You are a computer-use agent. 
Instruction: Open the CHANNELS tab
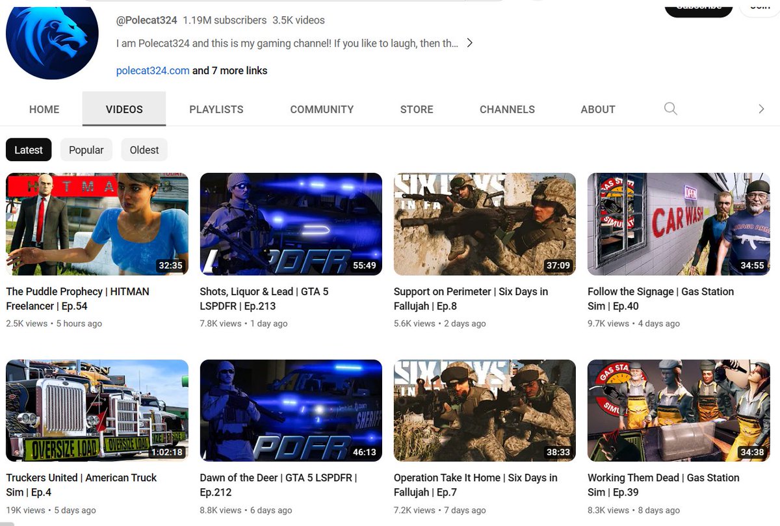(507, 109)
